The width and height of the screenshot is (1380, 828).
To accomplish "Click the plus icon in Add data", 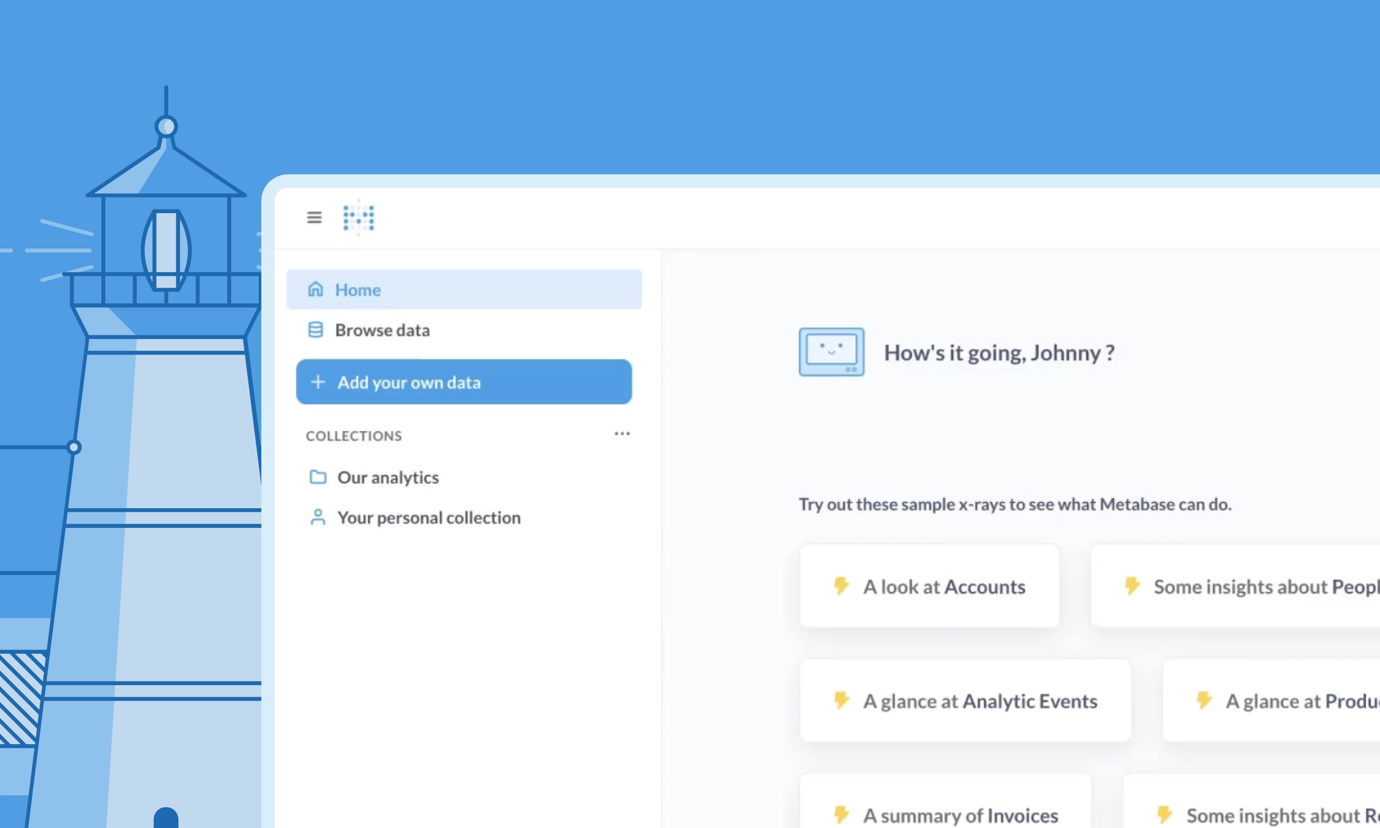I will coord(318,382).
